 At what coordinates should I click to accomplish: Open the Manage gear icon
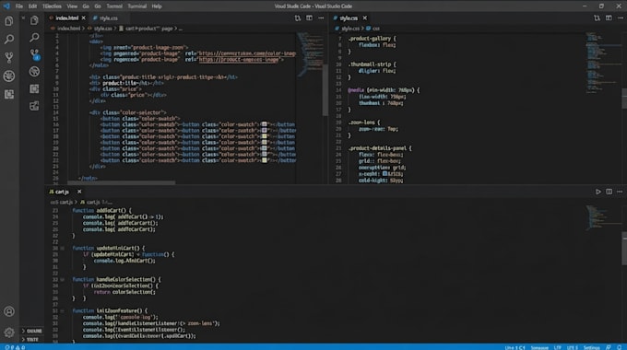coord(9,332)
